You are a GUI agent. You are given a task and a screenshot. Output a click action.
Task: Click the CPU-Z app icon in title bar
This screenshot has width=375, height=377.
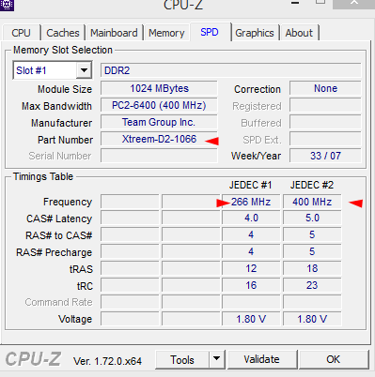pyautogui.click(x=7, y=5)
